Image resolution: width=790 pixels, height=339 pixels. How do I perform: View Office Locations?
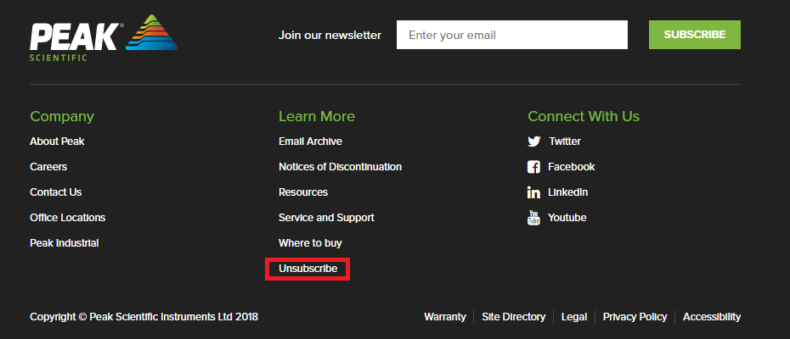[67, 218]
